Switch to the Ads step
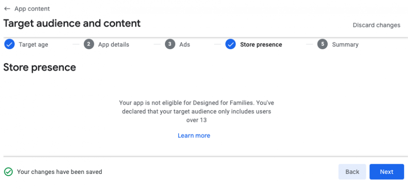 point(184,44)
